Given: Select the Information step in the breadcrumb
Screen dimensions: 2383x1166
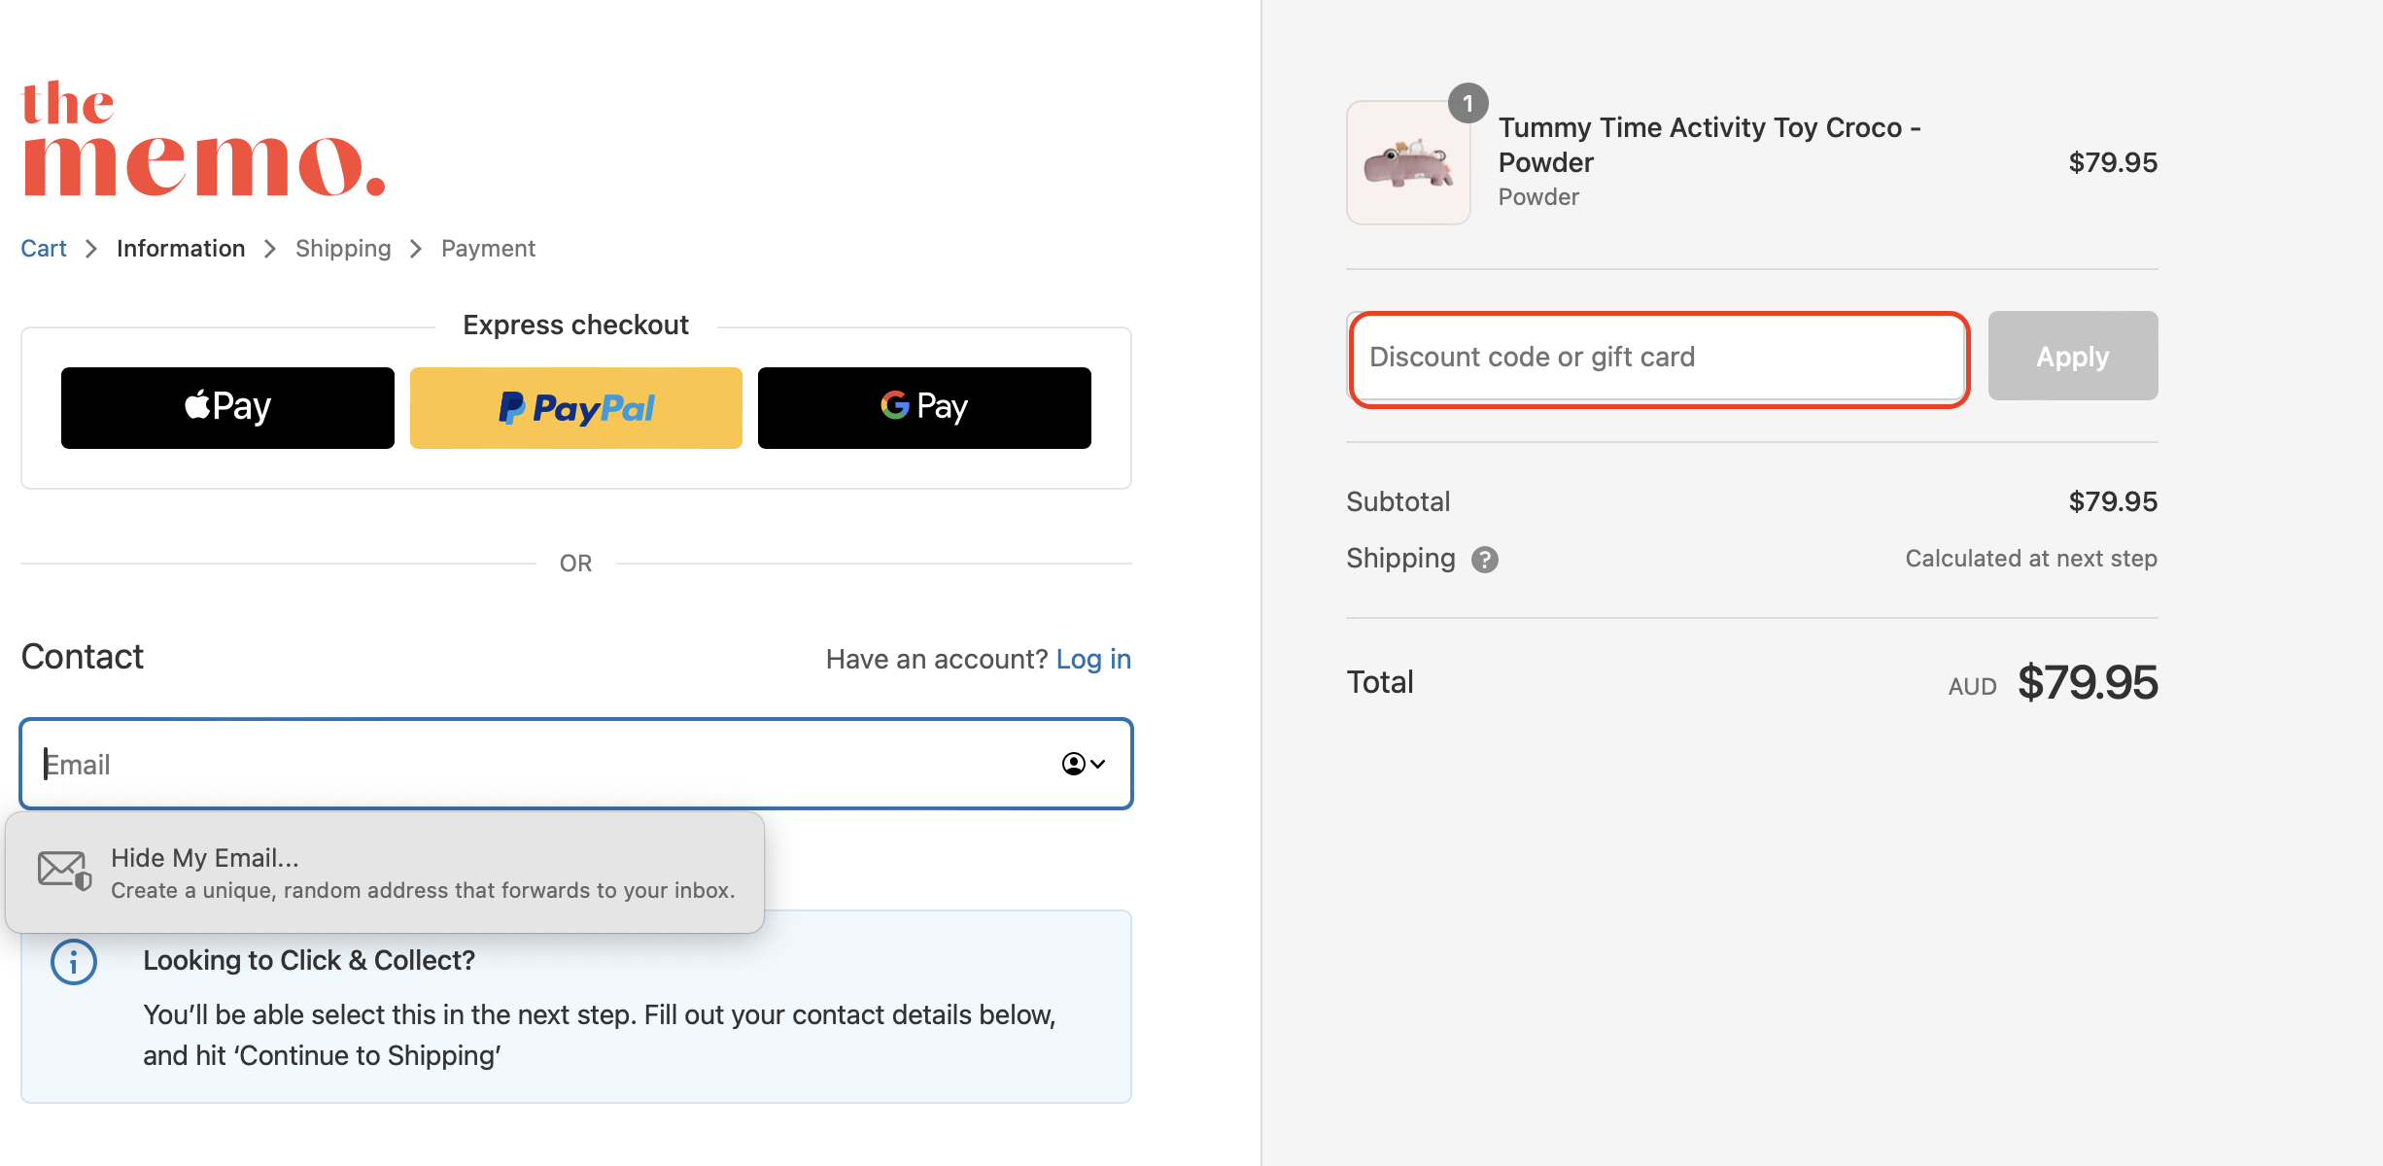Looking at the screenshot, I should point(181,249).
